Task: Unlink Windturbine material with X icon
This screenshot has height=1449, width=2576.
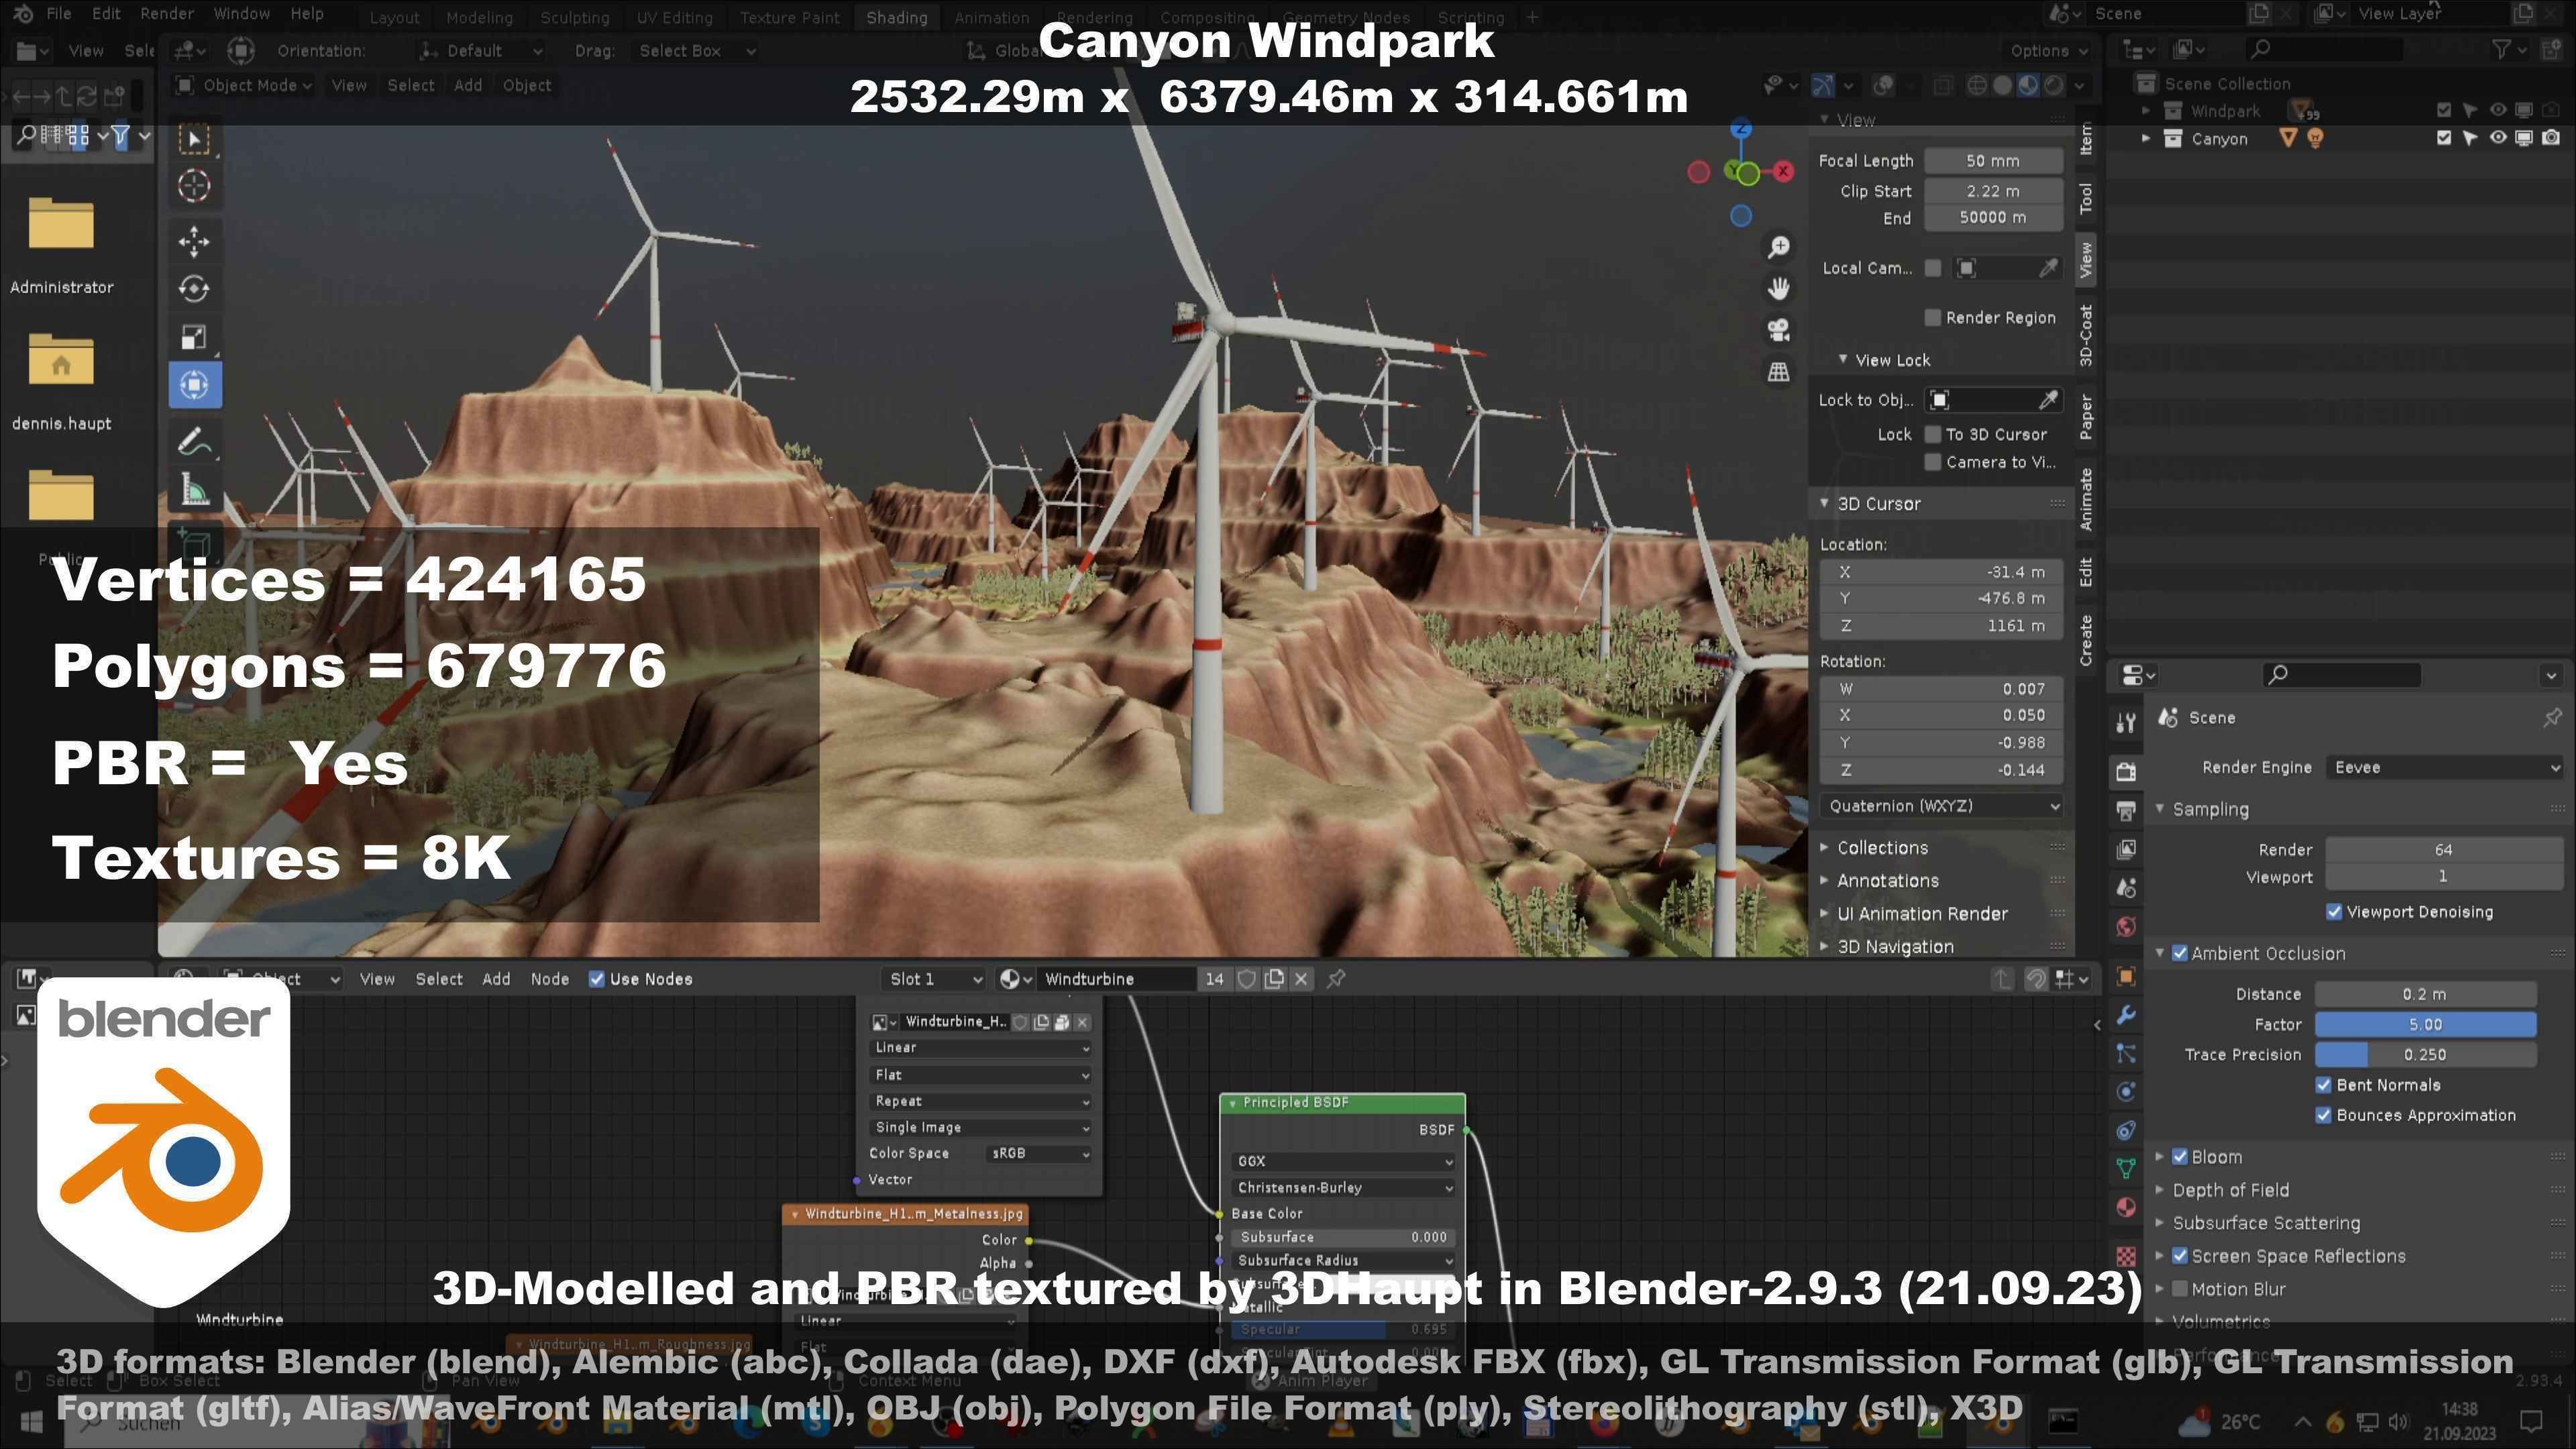Action: pos(1301,979)
